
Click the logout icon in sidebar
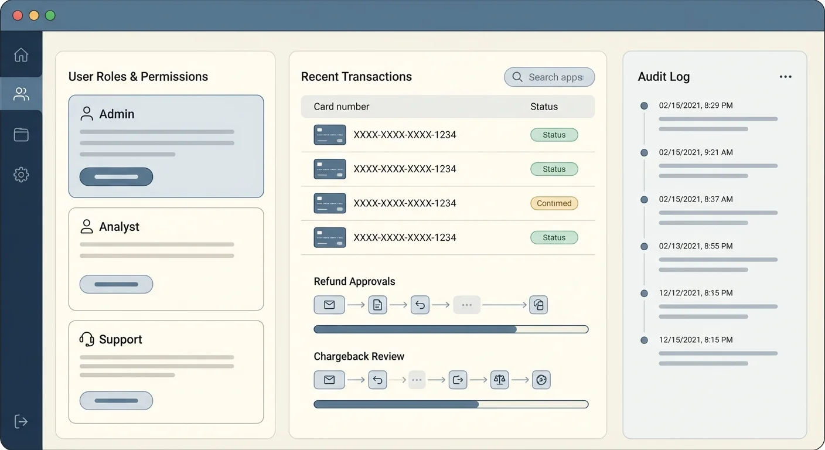click(x=21, y=421)
